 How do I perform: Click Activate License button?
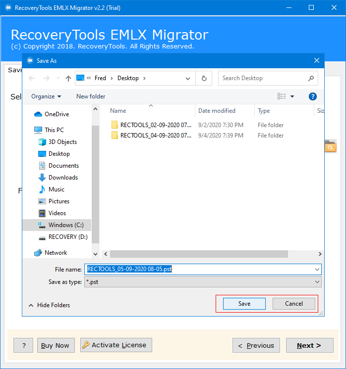(x=116, y=345)
